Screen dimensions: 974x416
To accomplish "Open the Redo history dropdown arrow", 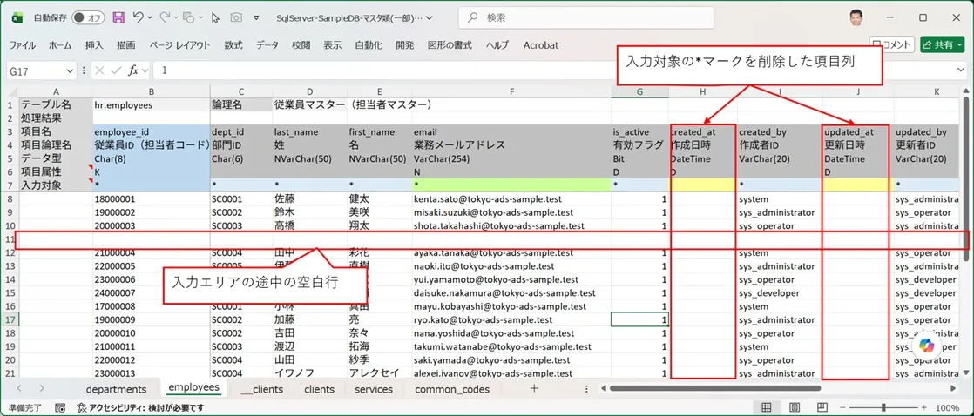I will 177,18.
